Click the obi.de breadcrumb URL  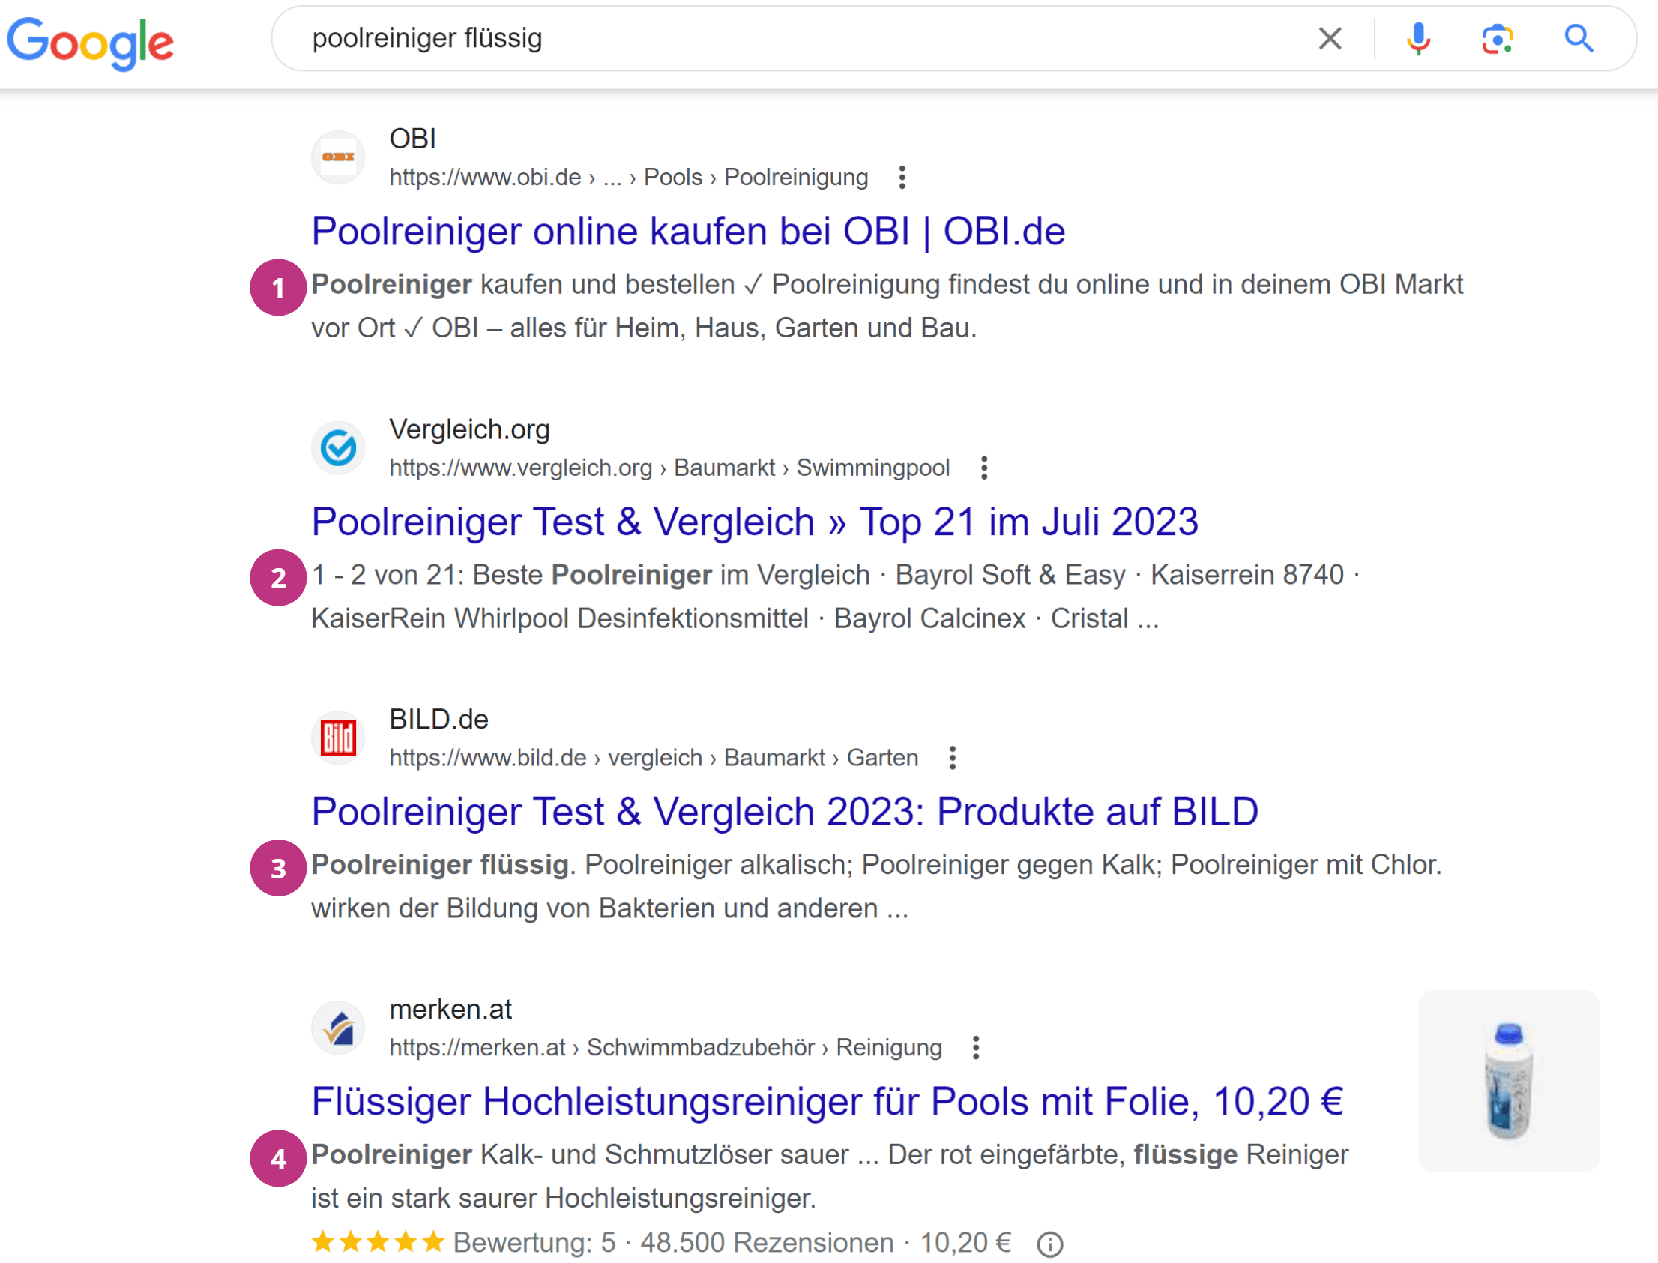(628, 178)
